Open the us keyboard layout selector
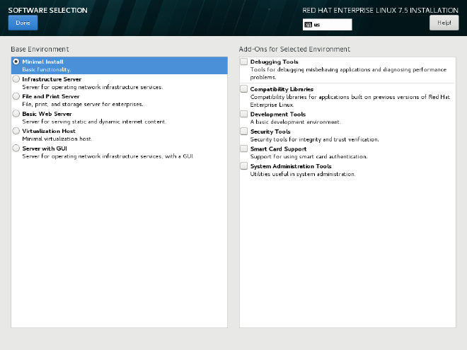Screen dimensions: 467x350 [327, 25]
